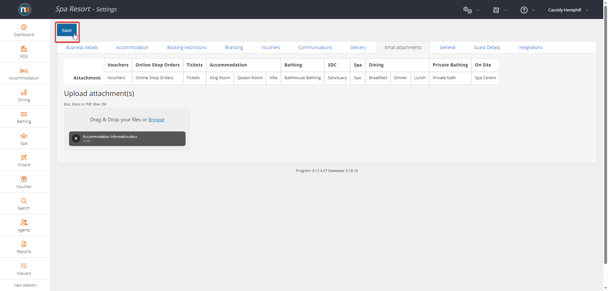This screenshot has width=608, height=291.
Task: Remove the Accommodation Information.docx attachment
Action: pos(76,138)
